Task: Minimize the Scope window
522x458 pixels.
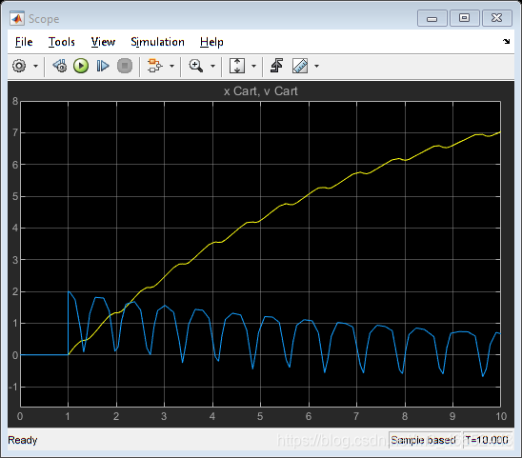Action: click(x=432, y=18)
